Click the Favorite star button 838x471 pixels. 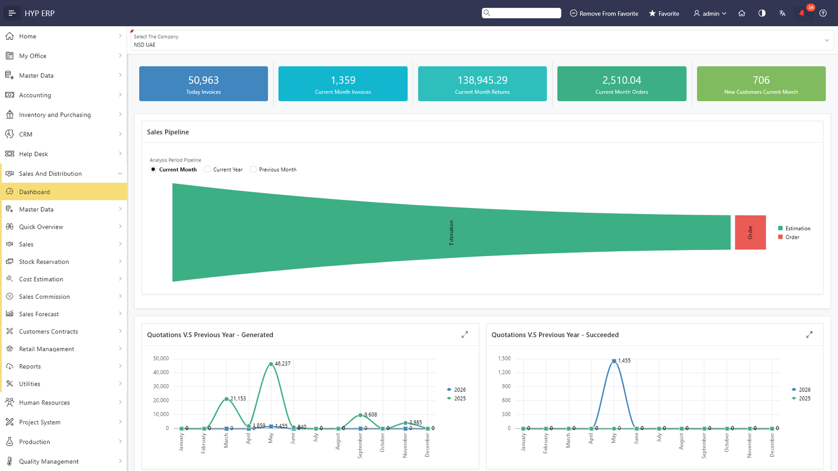click(664, 13)
